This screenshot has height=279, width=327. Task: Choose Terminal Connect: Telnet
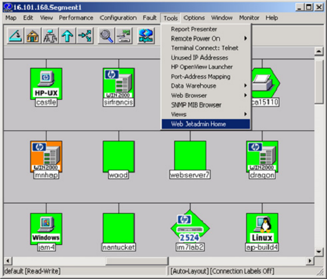point(206,48)
